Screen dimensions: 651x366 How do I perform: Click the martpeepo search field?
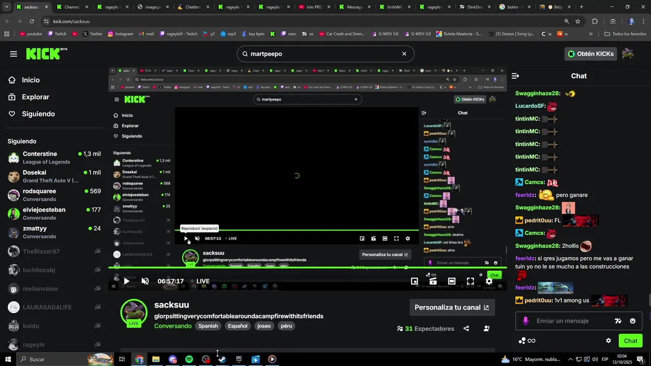[x=325, y=54]
